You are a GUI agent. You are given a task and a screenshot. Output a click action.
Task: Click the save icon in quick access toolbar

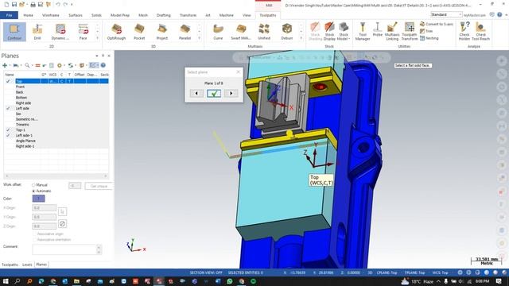pos(14,5)
